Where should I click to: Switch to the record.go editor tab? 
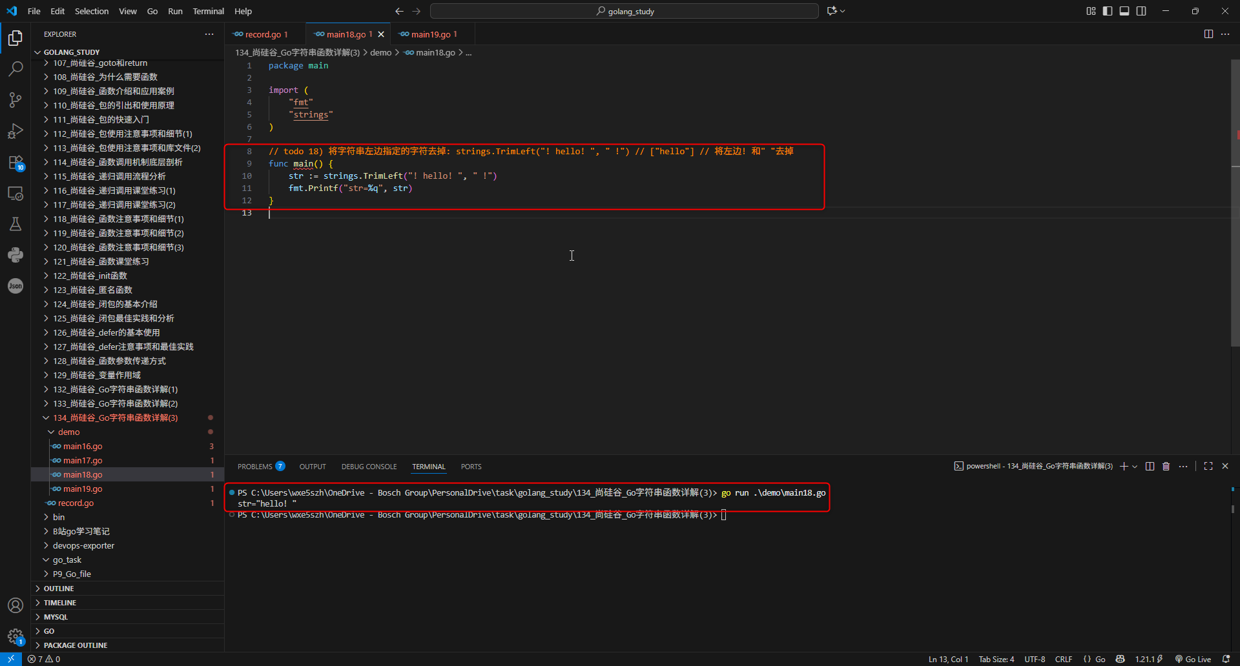(x=263, y=34)
